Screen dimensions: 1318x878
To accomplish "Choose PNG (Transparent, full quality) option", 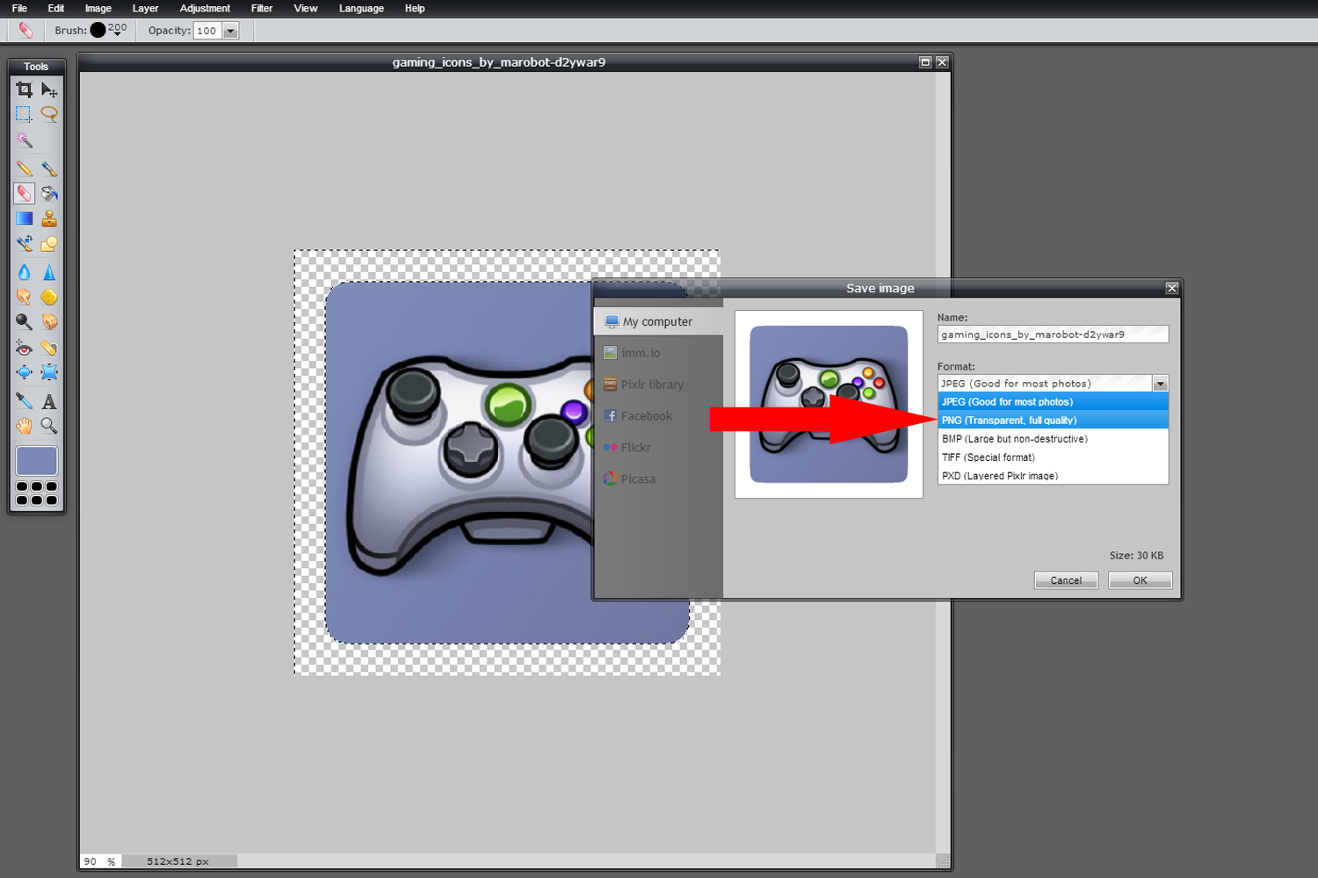I will click(1053, 421).
